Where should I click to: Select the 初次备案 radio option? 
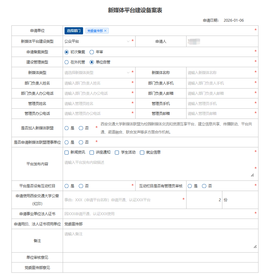[x=66, y=52]
